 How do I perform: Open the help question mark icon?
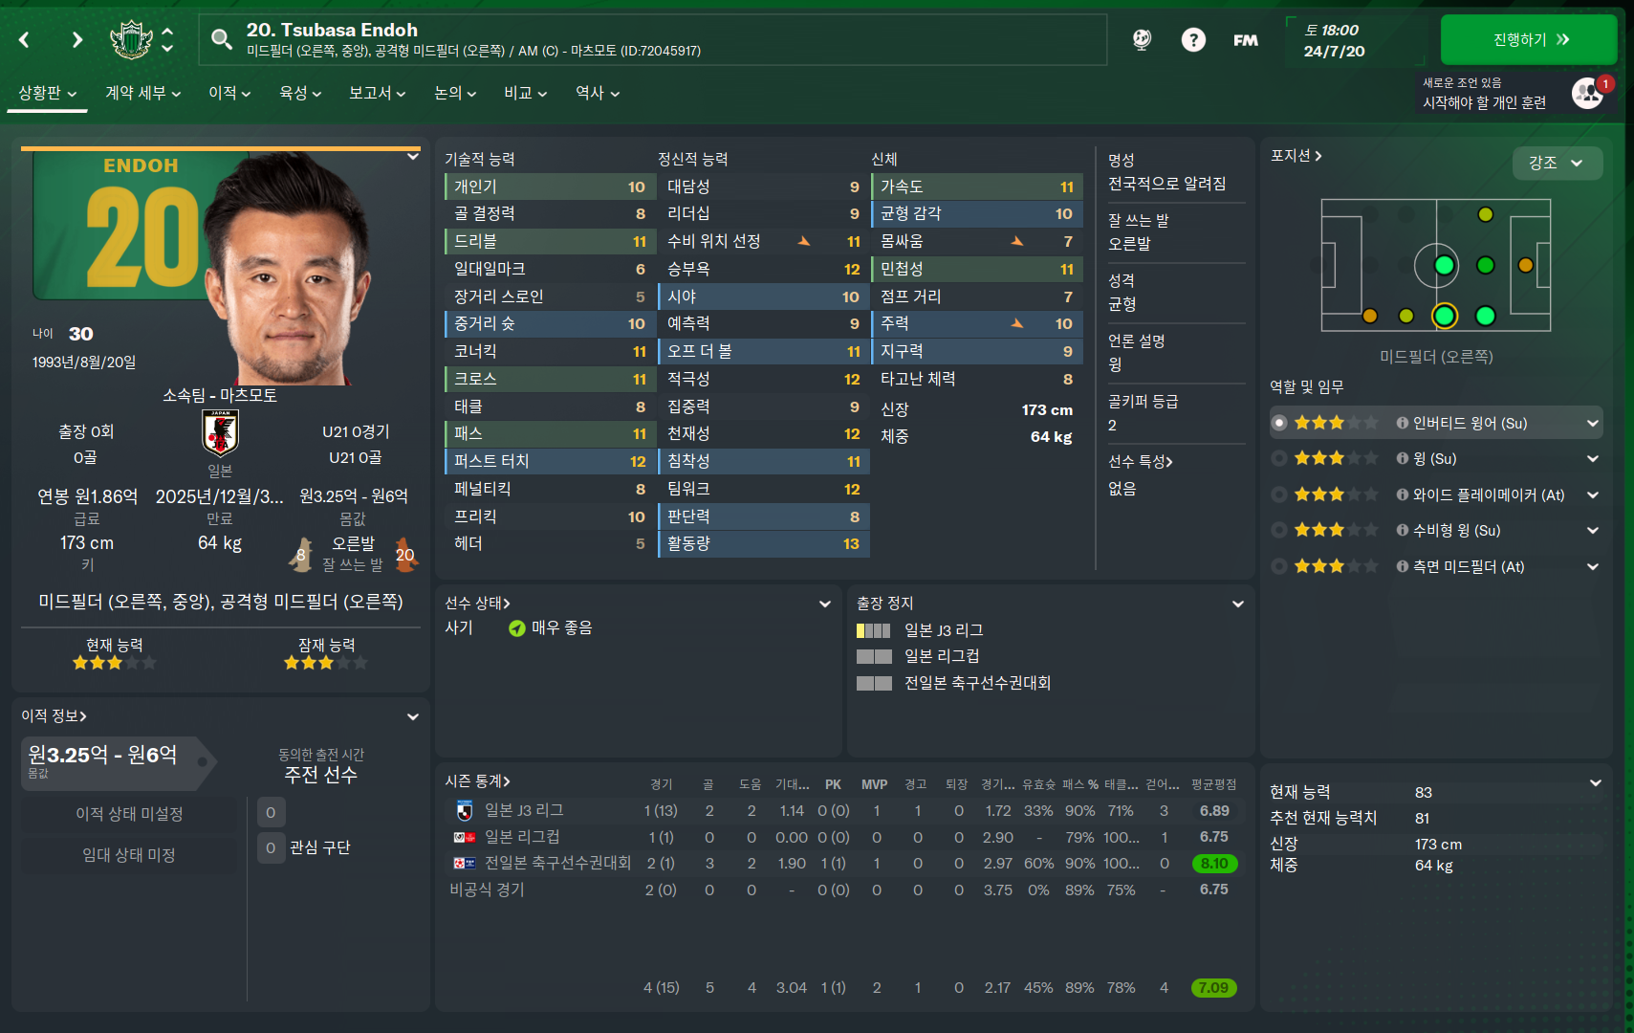click(x=1193, y=39)
